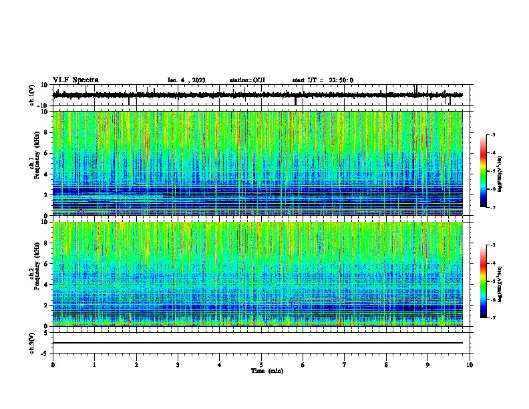The width and height of the screenshot is (529, 409).
Task: Click the "4" kHz tick on ch.2 frequency axis
Action: click(x=46, y=285)
